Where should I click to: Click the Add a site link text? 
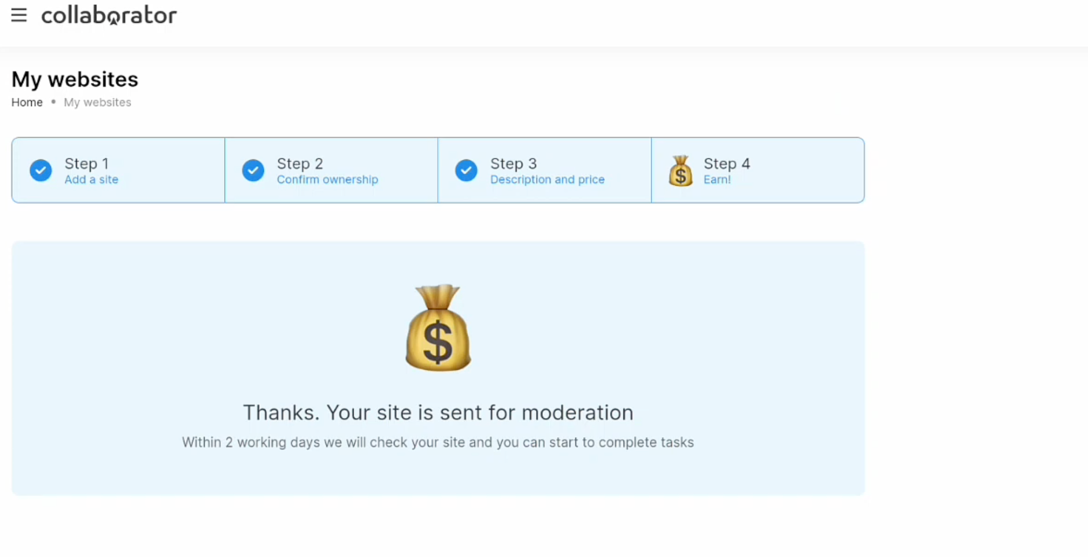91,179
